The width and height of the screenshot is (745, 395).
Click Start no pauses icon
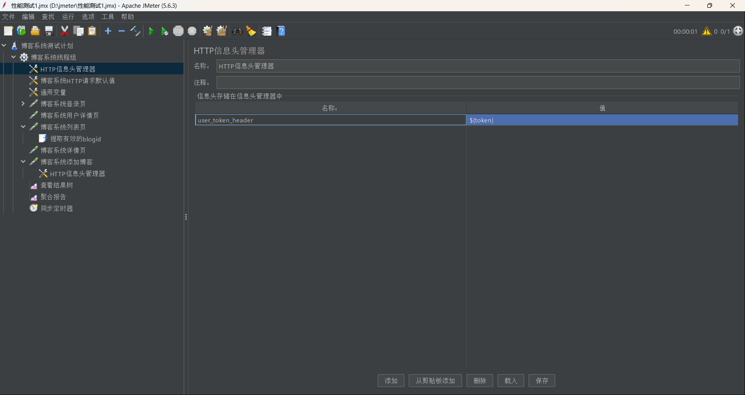(x=165, y=31)
